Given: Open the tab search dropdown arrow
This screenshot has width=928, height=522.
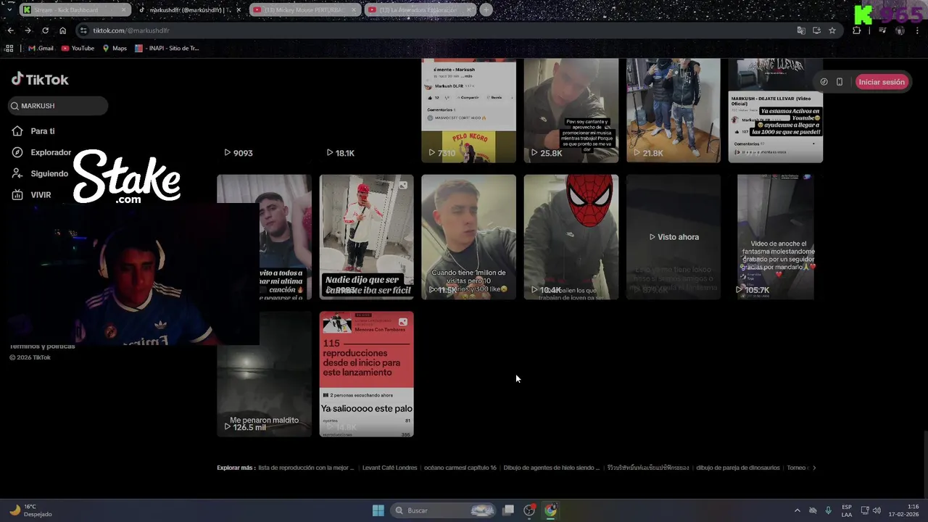Looking at the screenshot, I should (x=9, y=10).
